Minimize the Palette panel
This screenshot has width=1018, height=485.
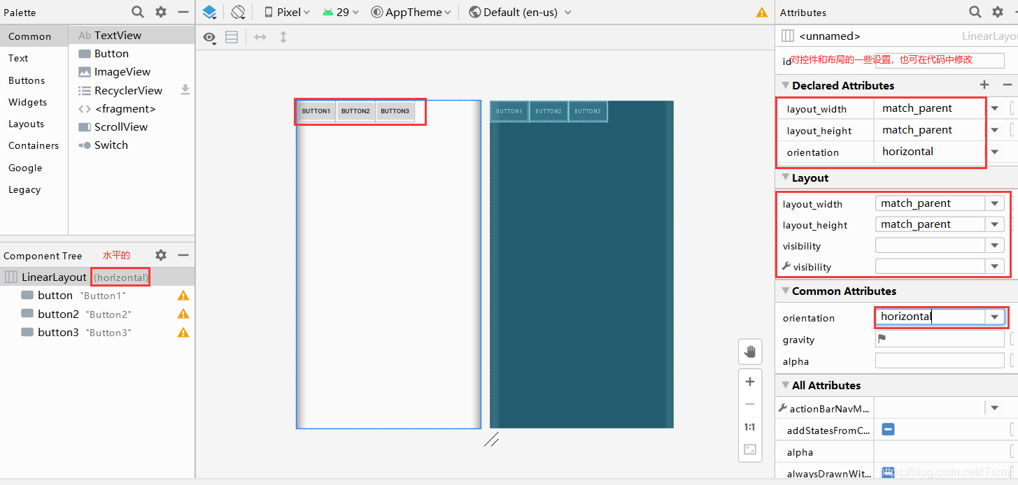(183, 12)
